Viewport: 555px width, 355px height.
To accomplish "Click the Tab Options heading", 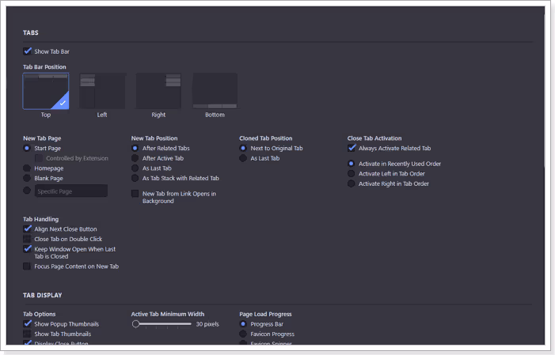I will [40, 314].
